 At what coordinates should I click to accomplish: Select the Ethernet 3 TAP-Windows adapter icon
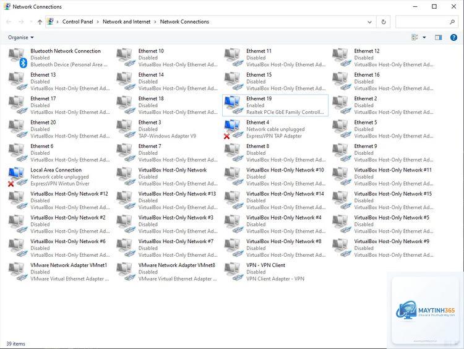tap(126, 129)
